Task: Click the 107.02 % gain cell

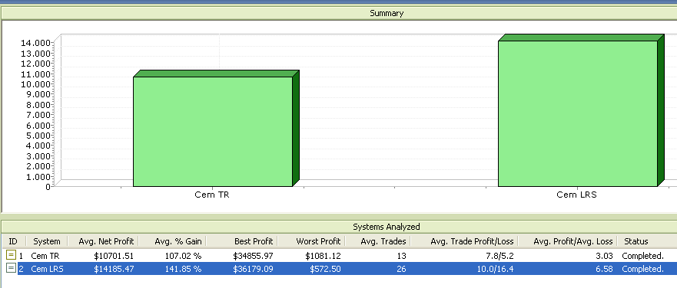Action: tap(183, 256)
